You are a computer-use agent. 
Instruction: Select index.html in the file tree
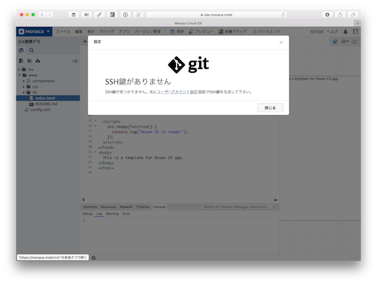coord(48,98)
